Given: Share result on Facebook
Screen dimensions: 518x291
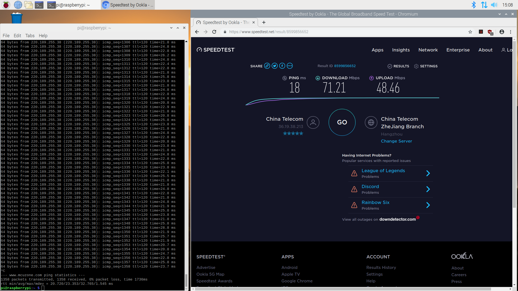Looking at the screenshot, I should click(x=282, y=66).
